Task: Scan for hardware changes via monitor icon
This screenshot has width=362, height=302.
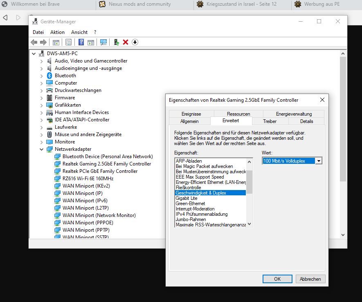Action: tap(103, 42)
